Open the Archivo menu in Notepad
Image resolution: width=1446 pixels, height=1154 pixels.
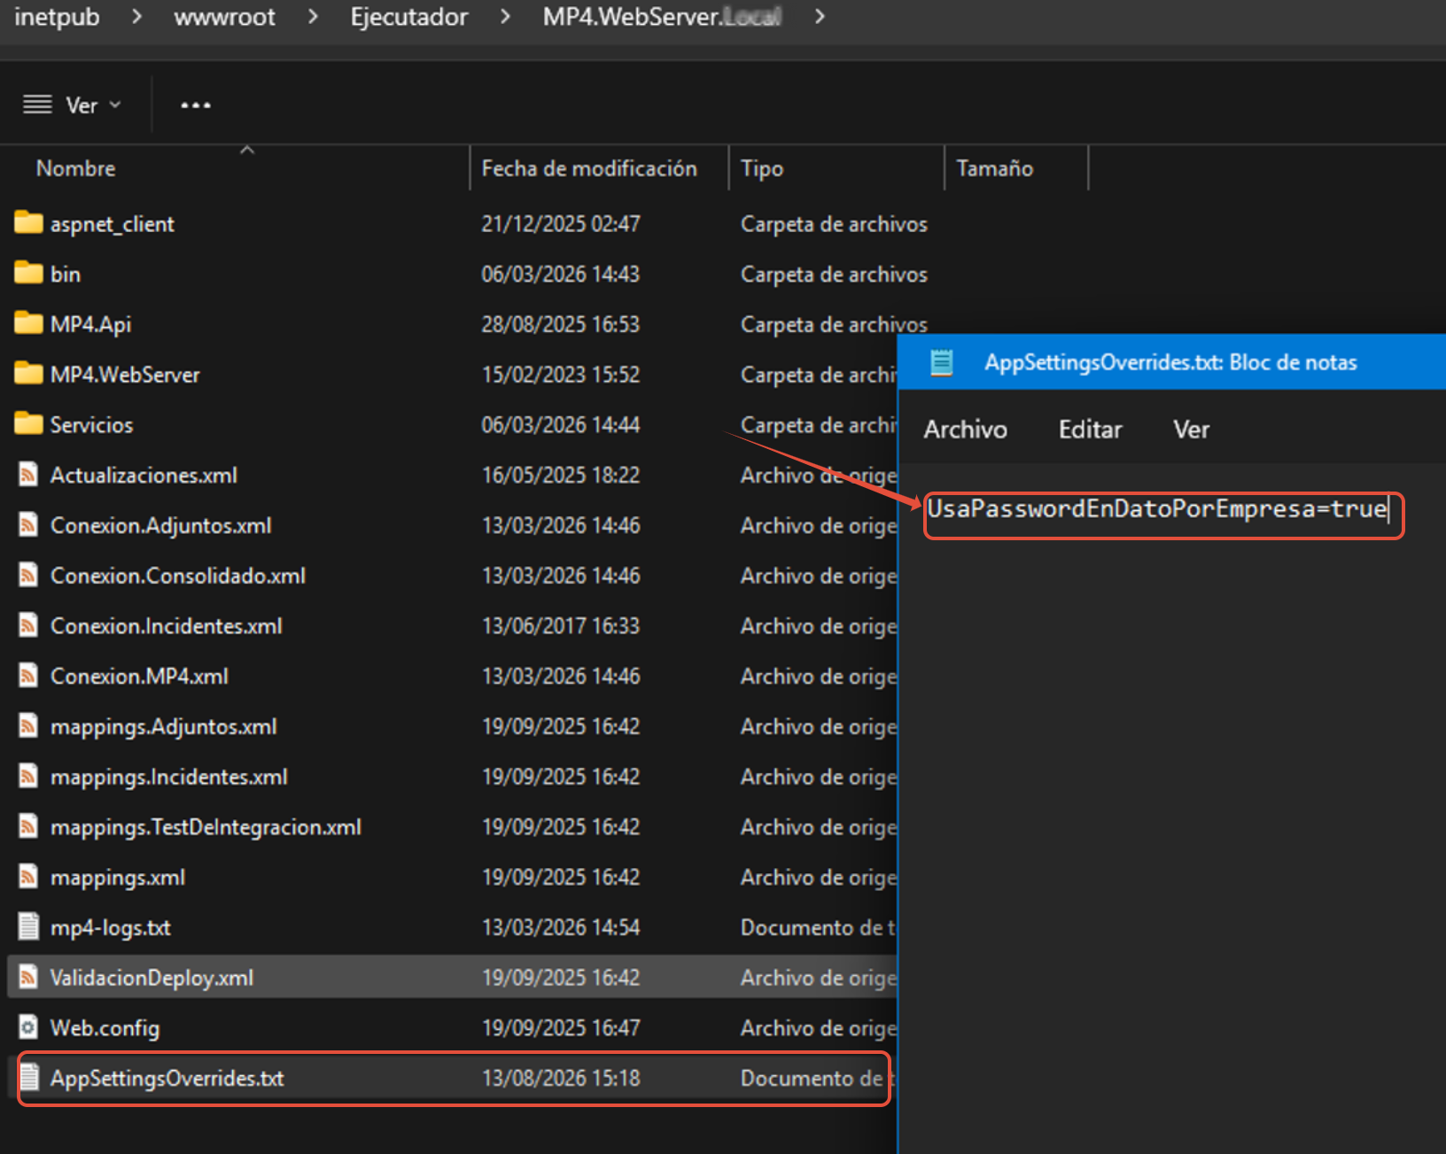[x=965, y=430]
